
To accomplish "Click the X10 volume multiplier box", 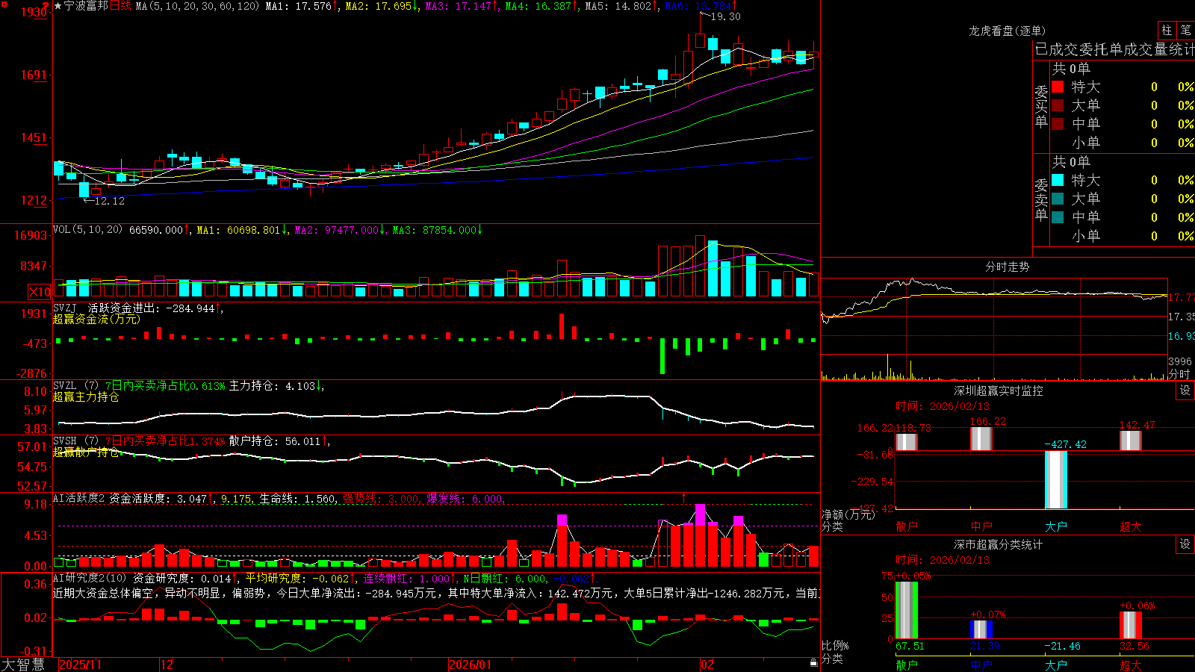I will tap(40, 292).
